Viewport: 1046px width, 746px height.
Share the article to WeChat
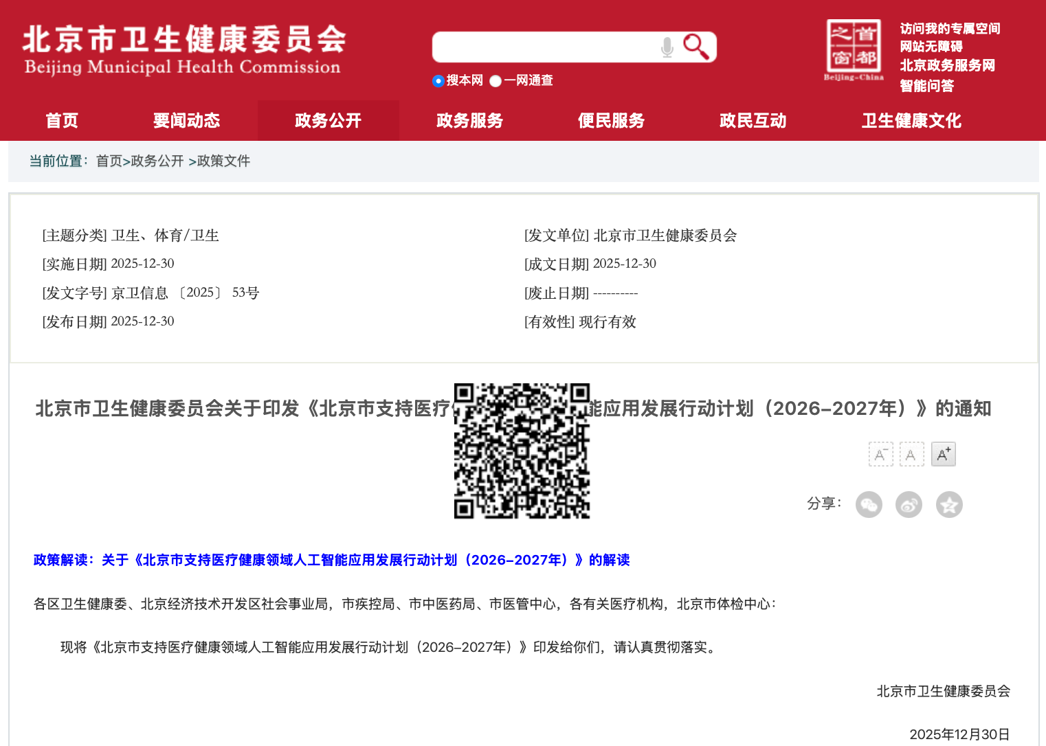(868, 504)
